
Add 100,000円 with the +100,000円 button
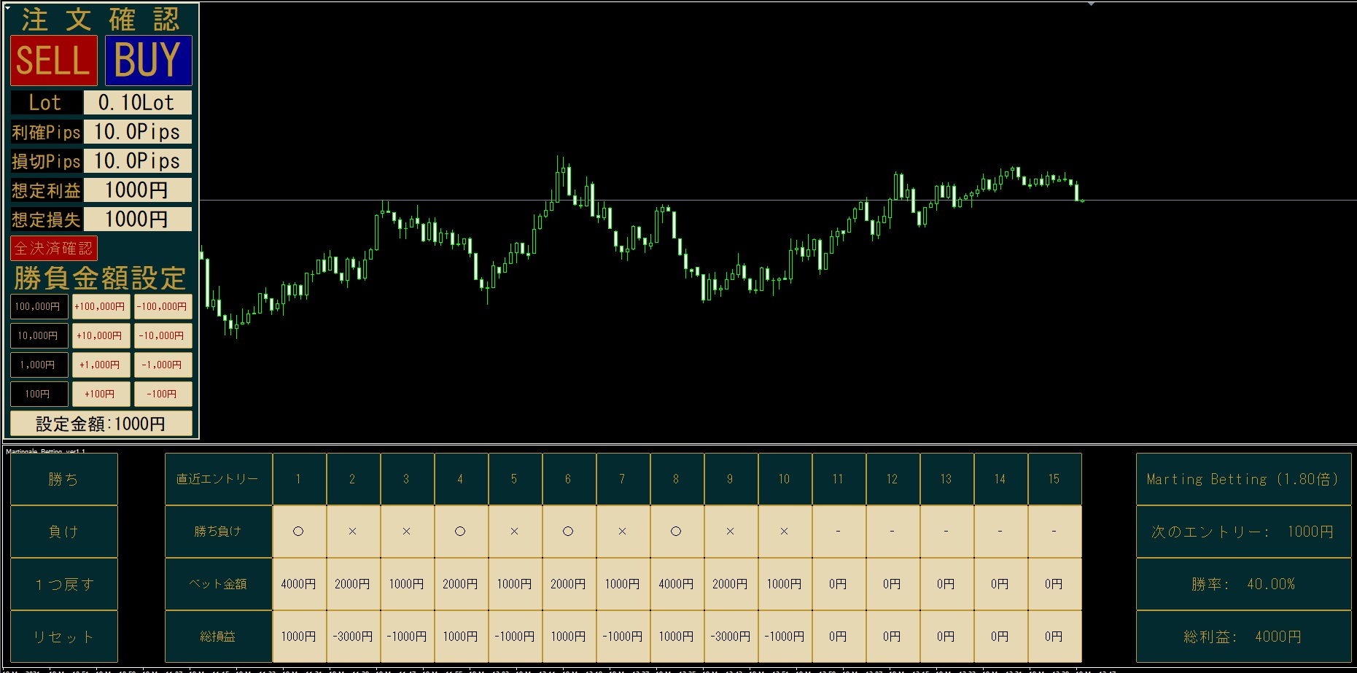[x=101, y=306]
